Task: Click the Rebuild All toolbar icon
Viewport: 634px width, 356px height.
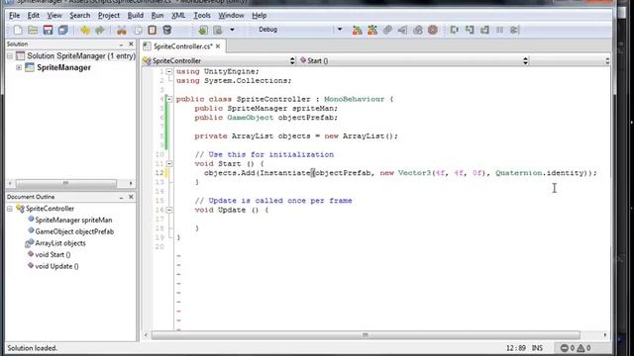Action: tap(372, 30)
